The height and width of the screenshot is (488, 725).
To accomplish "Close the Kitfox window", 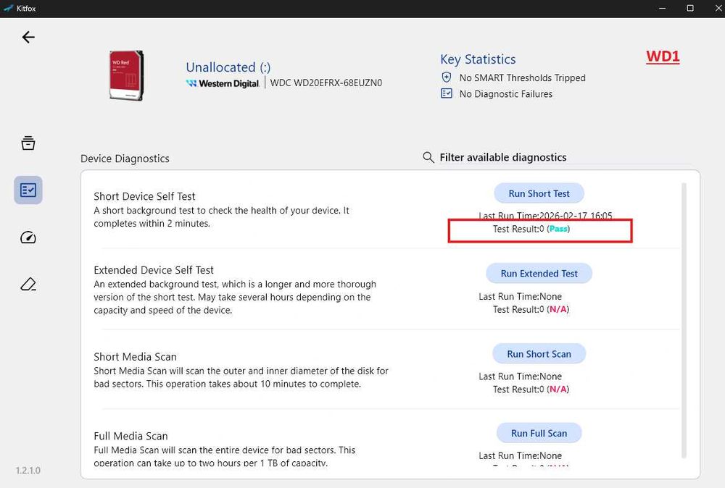I will tap(719, 8).
